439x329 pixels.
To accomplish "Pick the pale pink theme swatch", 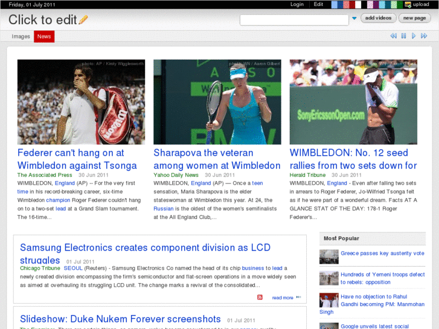I will click(x=370, y=4).
